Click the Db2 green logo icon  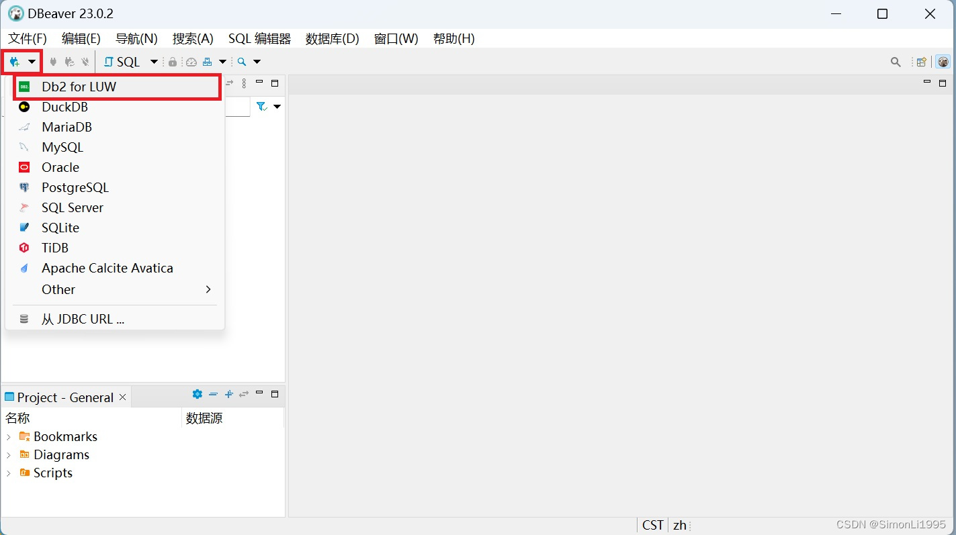(x=24, y=87)
